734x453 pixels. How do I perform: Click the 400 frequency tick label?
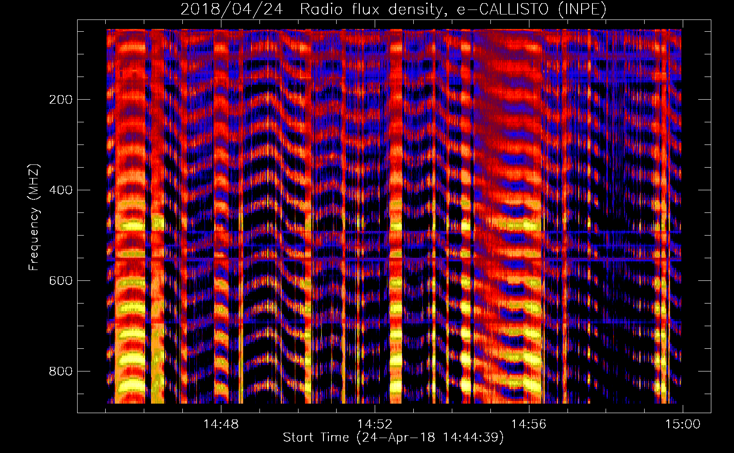[x=61, y=190]
